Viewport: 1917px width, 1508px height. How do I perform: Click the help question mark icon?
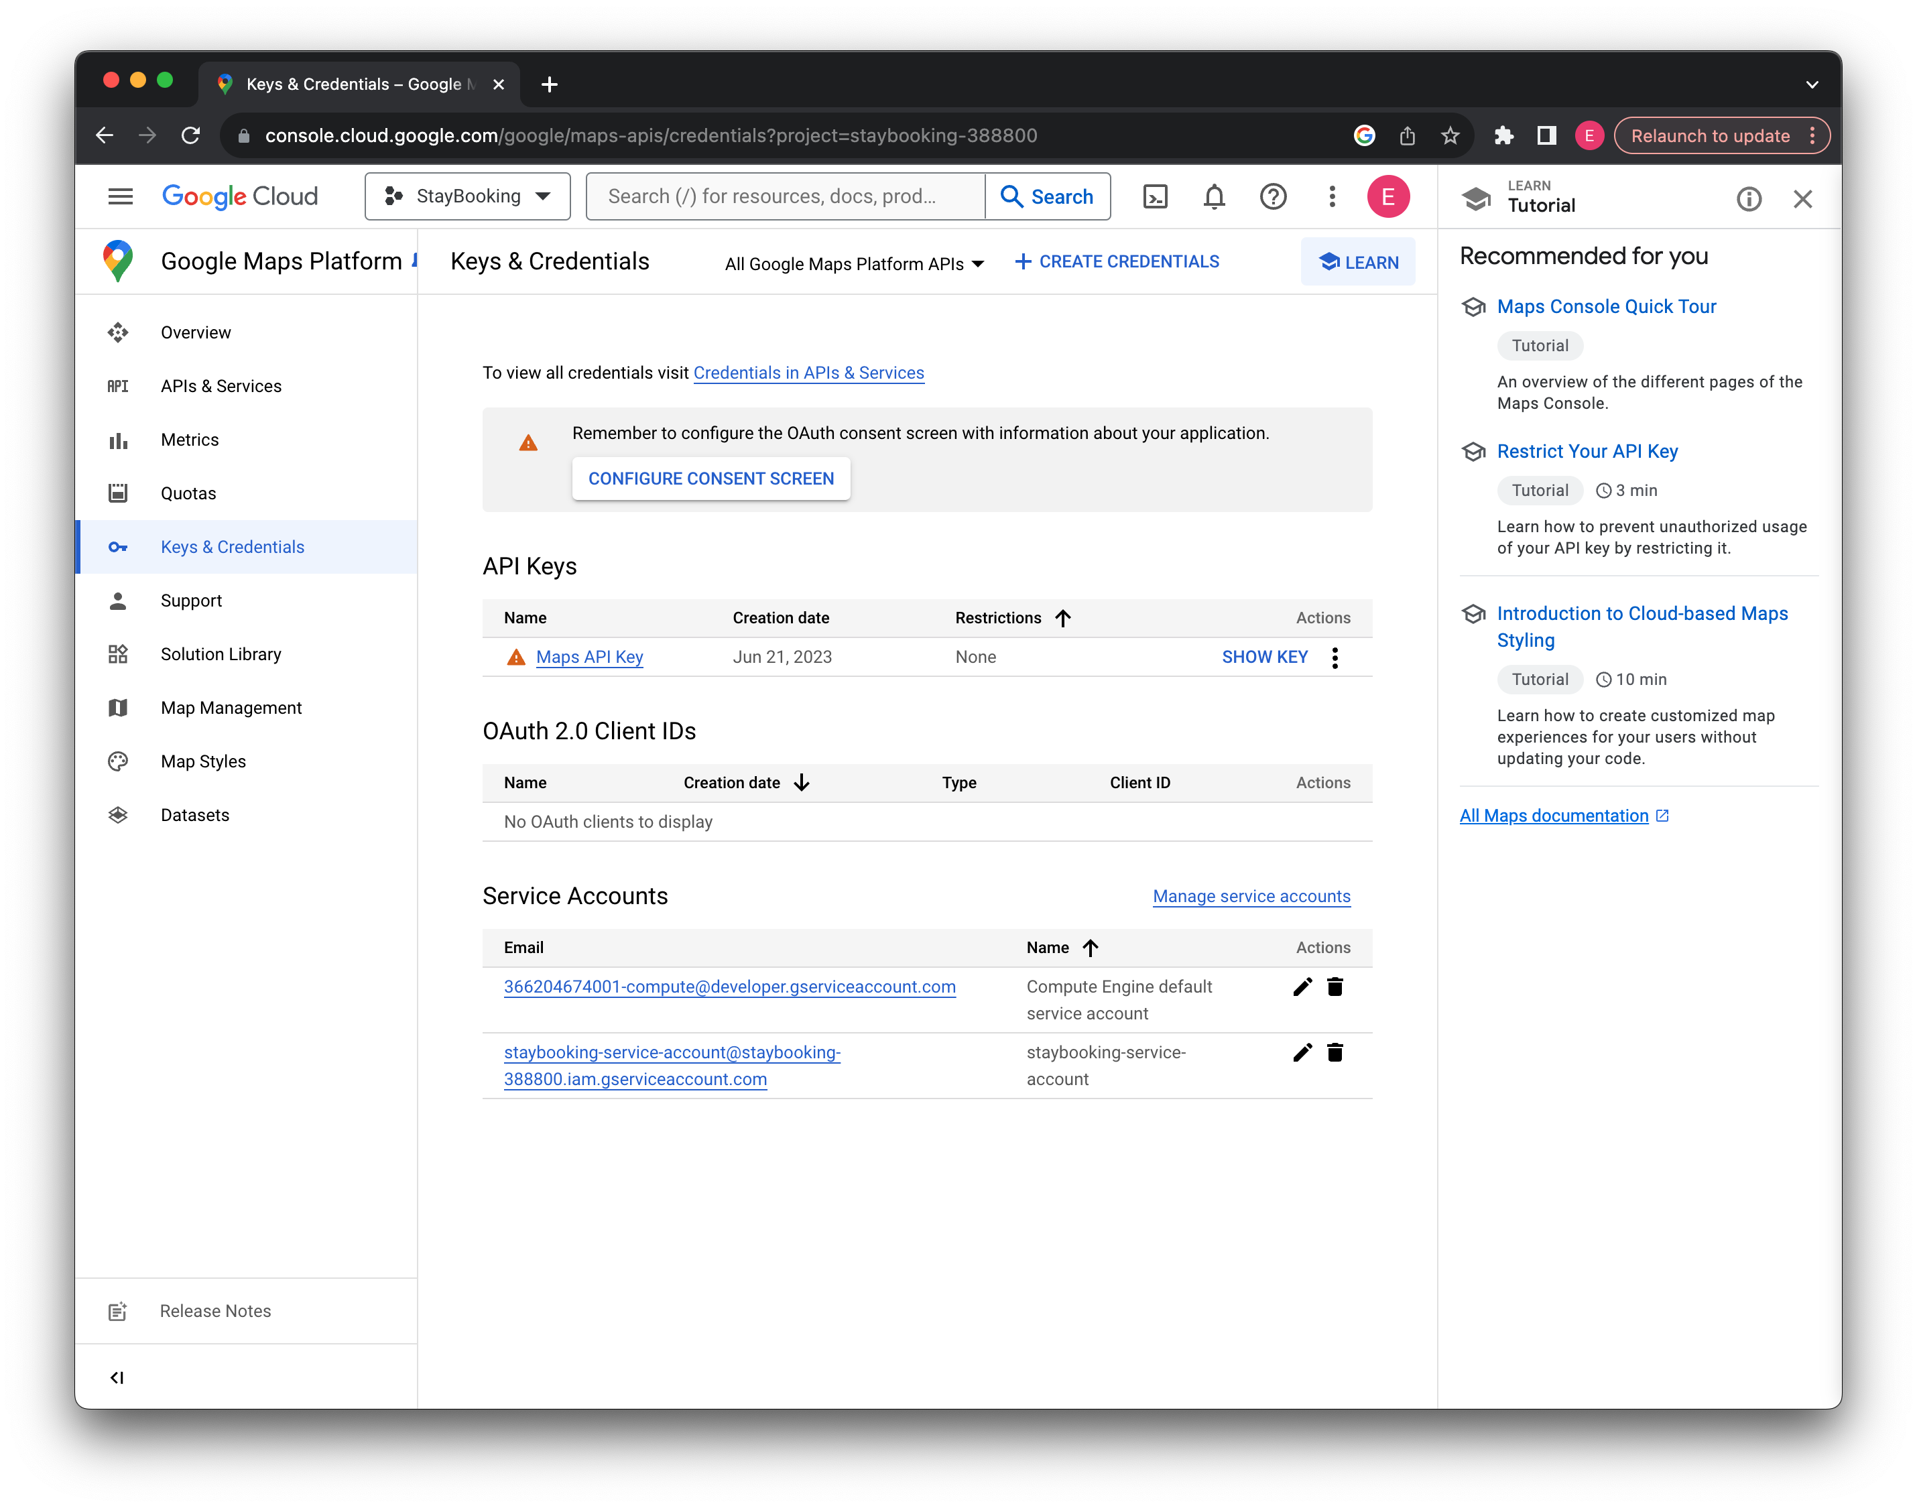[x=1272, y=196]
